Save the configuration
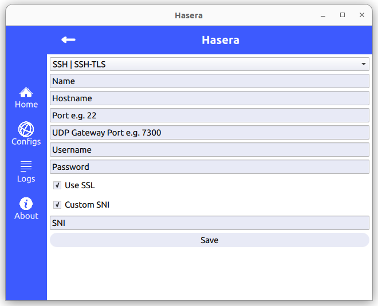Screen dimensions: 378x306 pyautogui.click(x=210, y=240)
